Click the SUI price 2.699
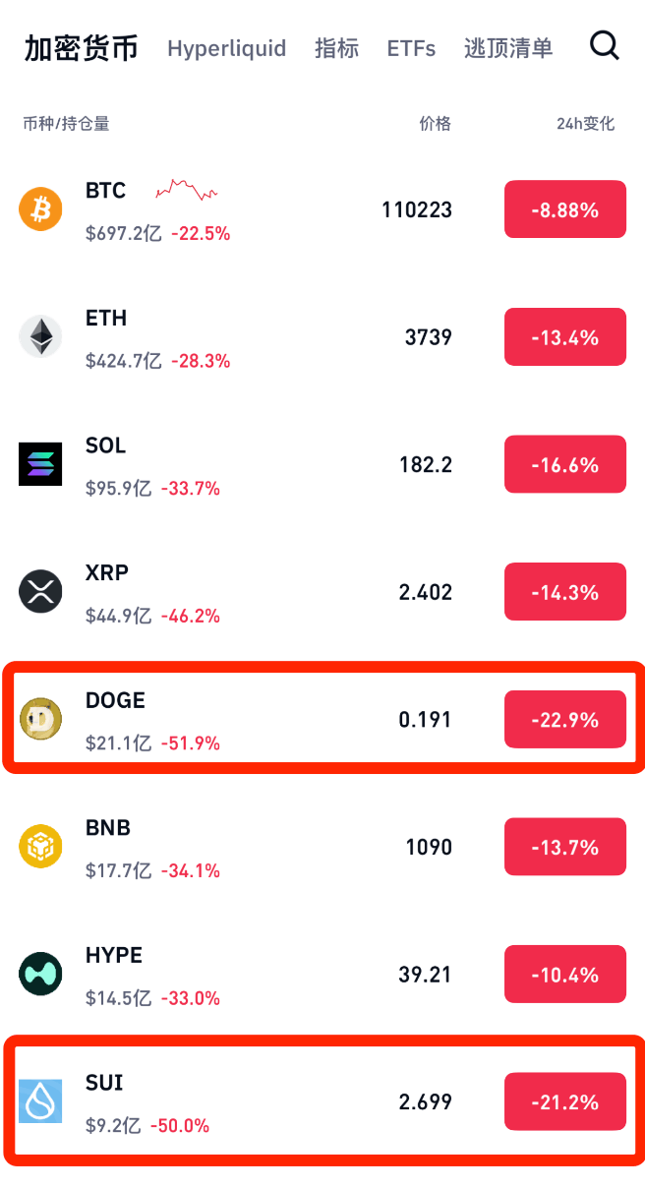The height and width of the screenshot is (1188, 645). (x=426, y=1101)
